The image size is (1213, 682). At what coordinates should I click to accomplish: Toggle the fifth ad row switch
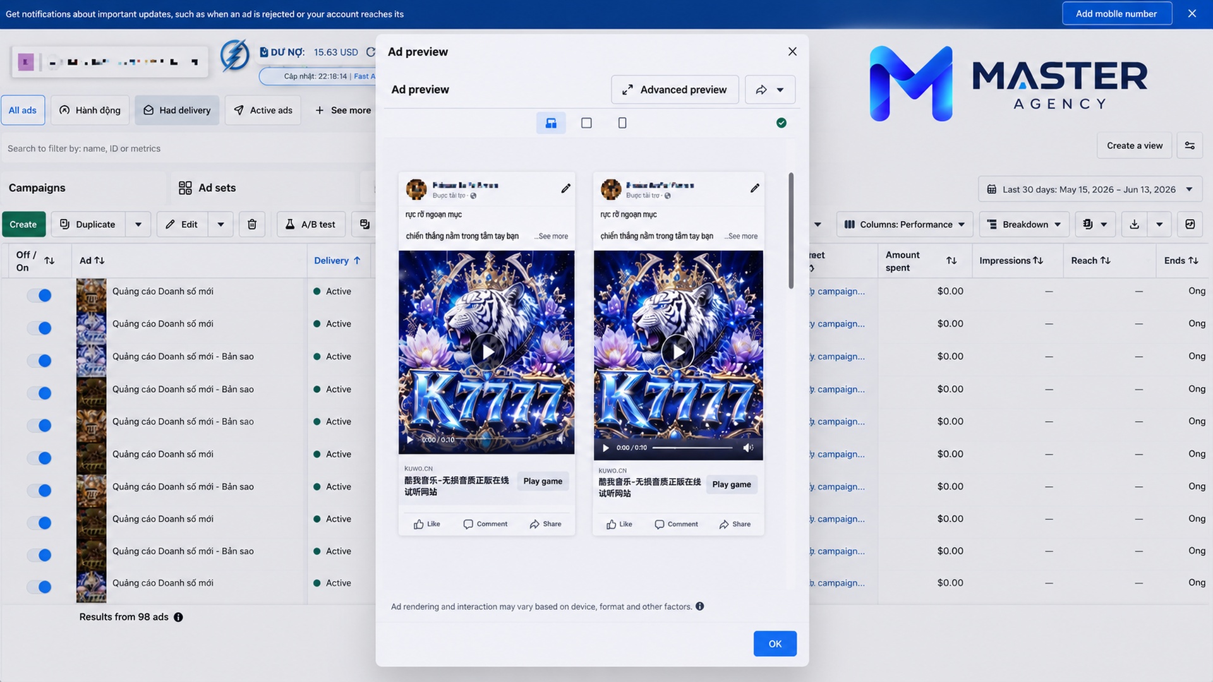pyautogui.click(x=39, y=426)
